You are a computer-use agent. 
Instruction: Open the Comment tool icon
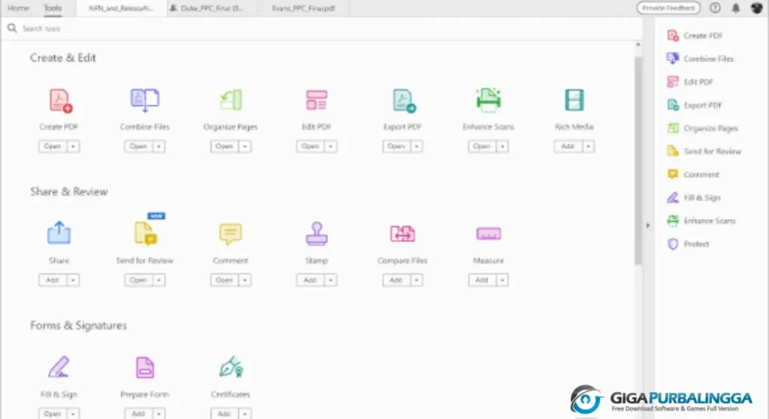point(231,233)
